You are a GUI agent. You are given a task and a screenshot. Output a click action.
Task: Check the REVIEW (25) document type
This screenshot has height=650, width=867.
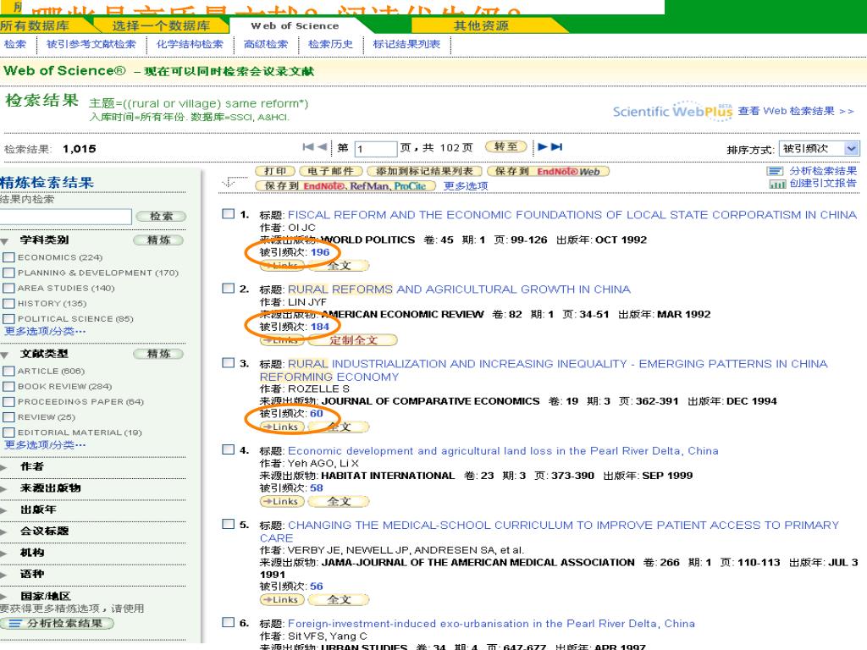[x=8, y=417]
